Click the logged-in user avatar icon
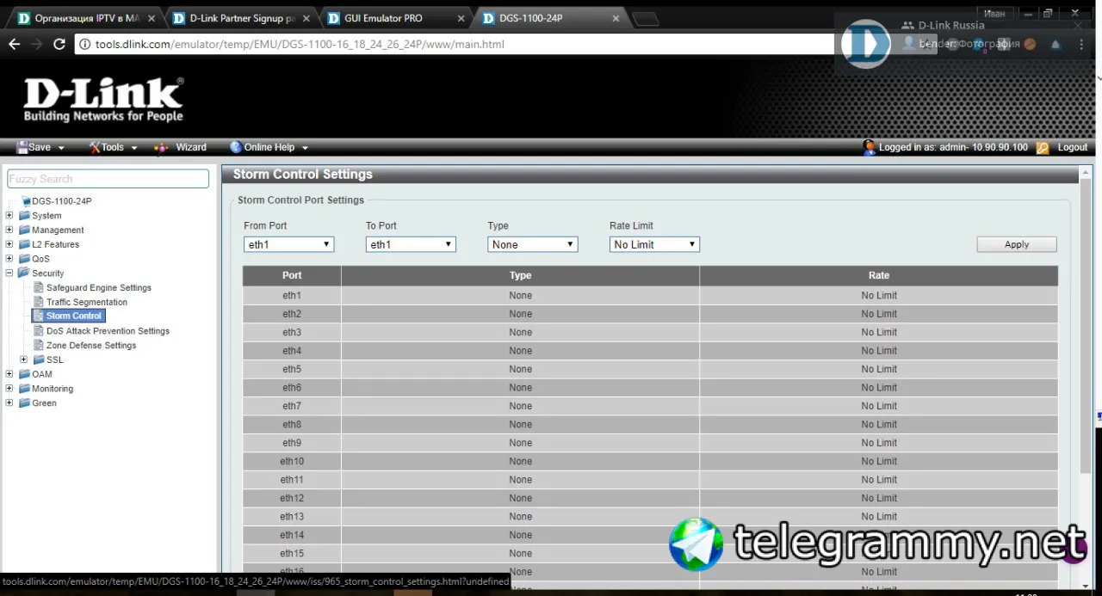The width and height of the screenshot is (1102, 596). [x=870, y=147]
